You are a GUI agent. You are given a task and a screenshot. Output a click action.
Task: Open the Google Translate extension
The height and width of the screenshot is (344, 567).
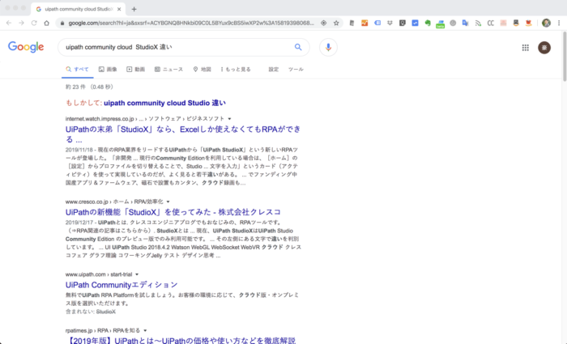click(x=466, y=23)
